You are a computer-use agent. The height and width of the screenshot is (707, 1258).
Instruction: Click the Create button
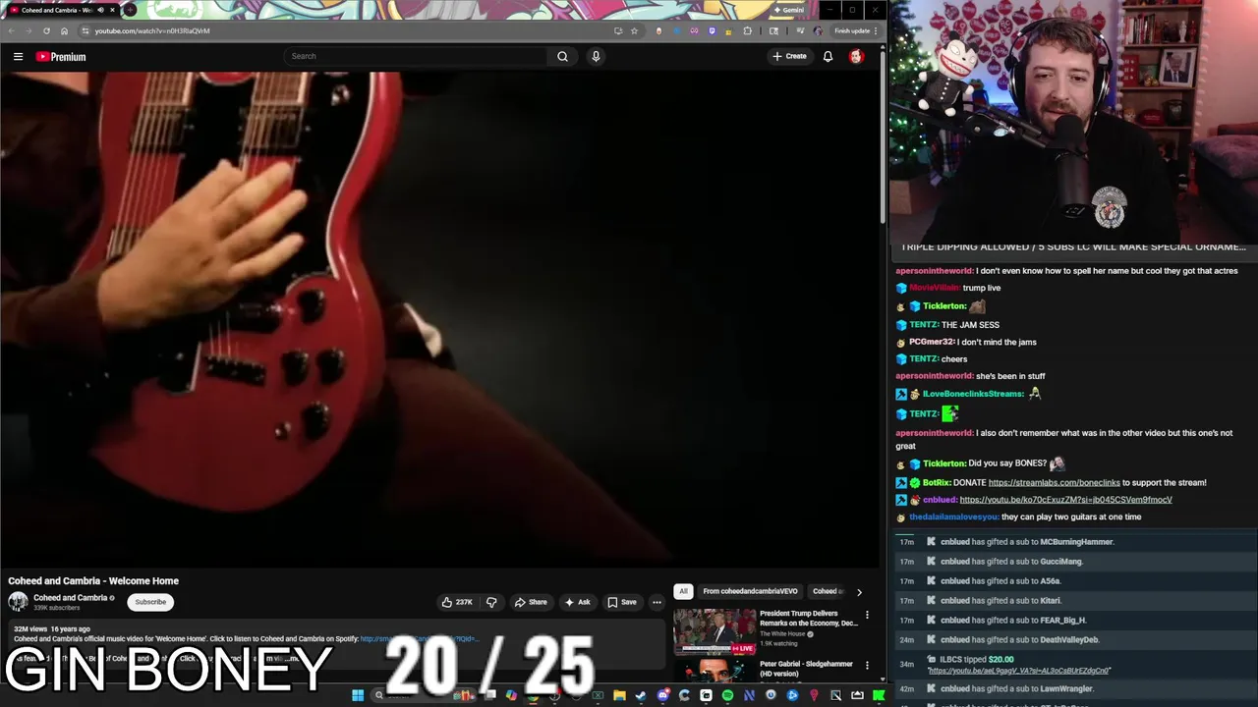pyautogui.click(x=789, y=56)
